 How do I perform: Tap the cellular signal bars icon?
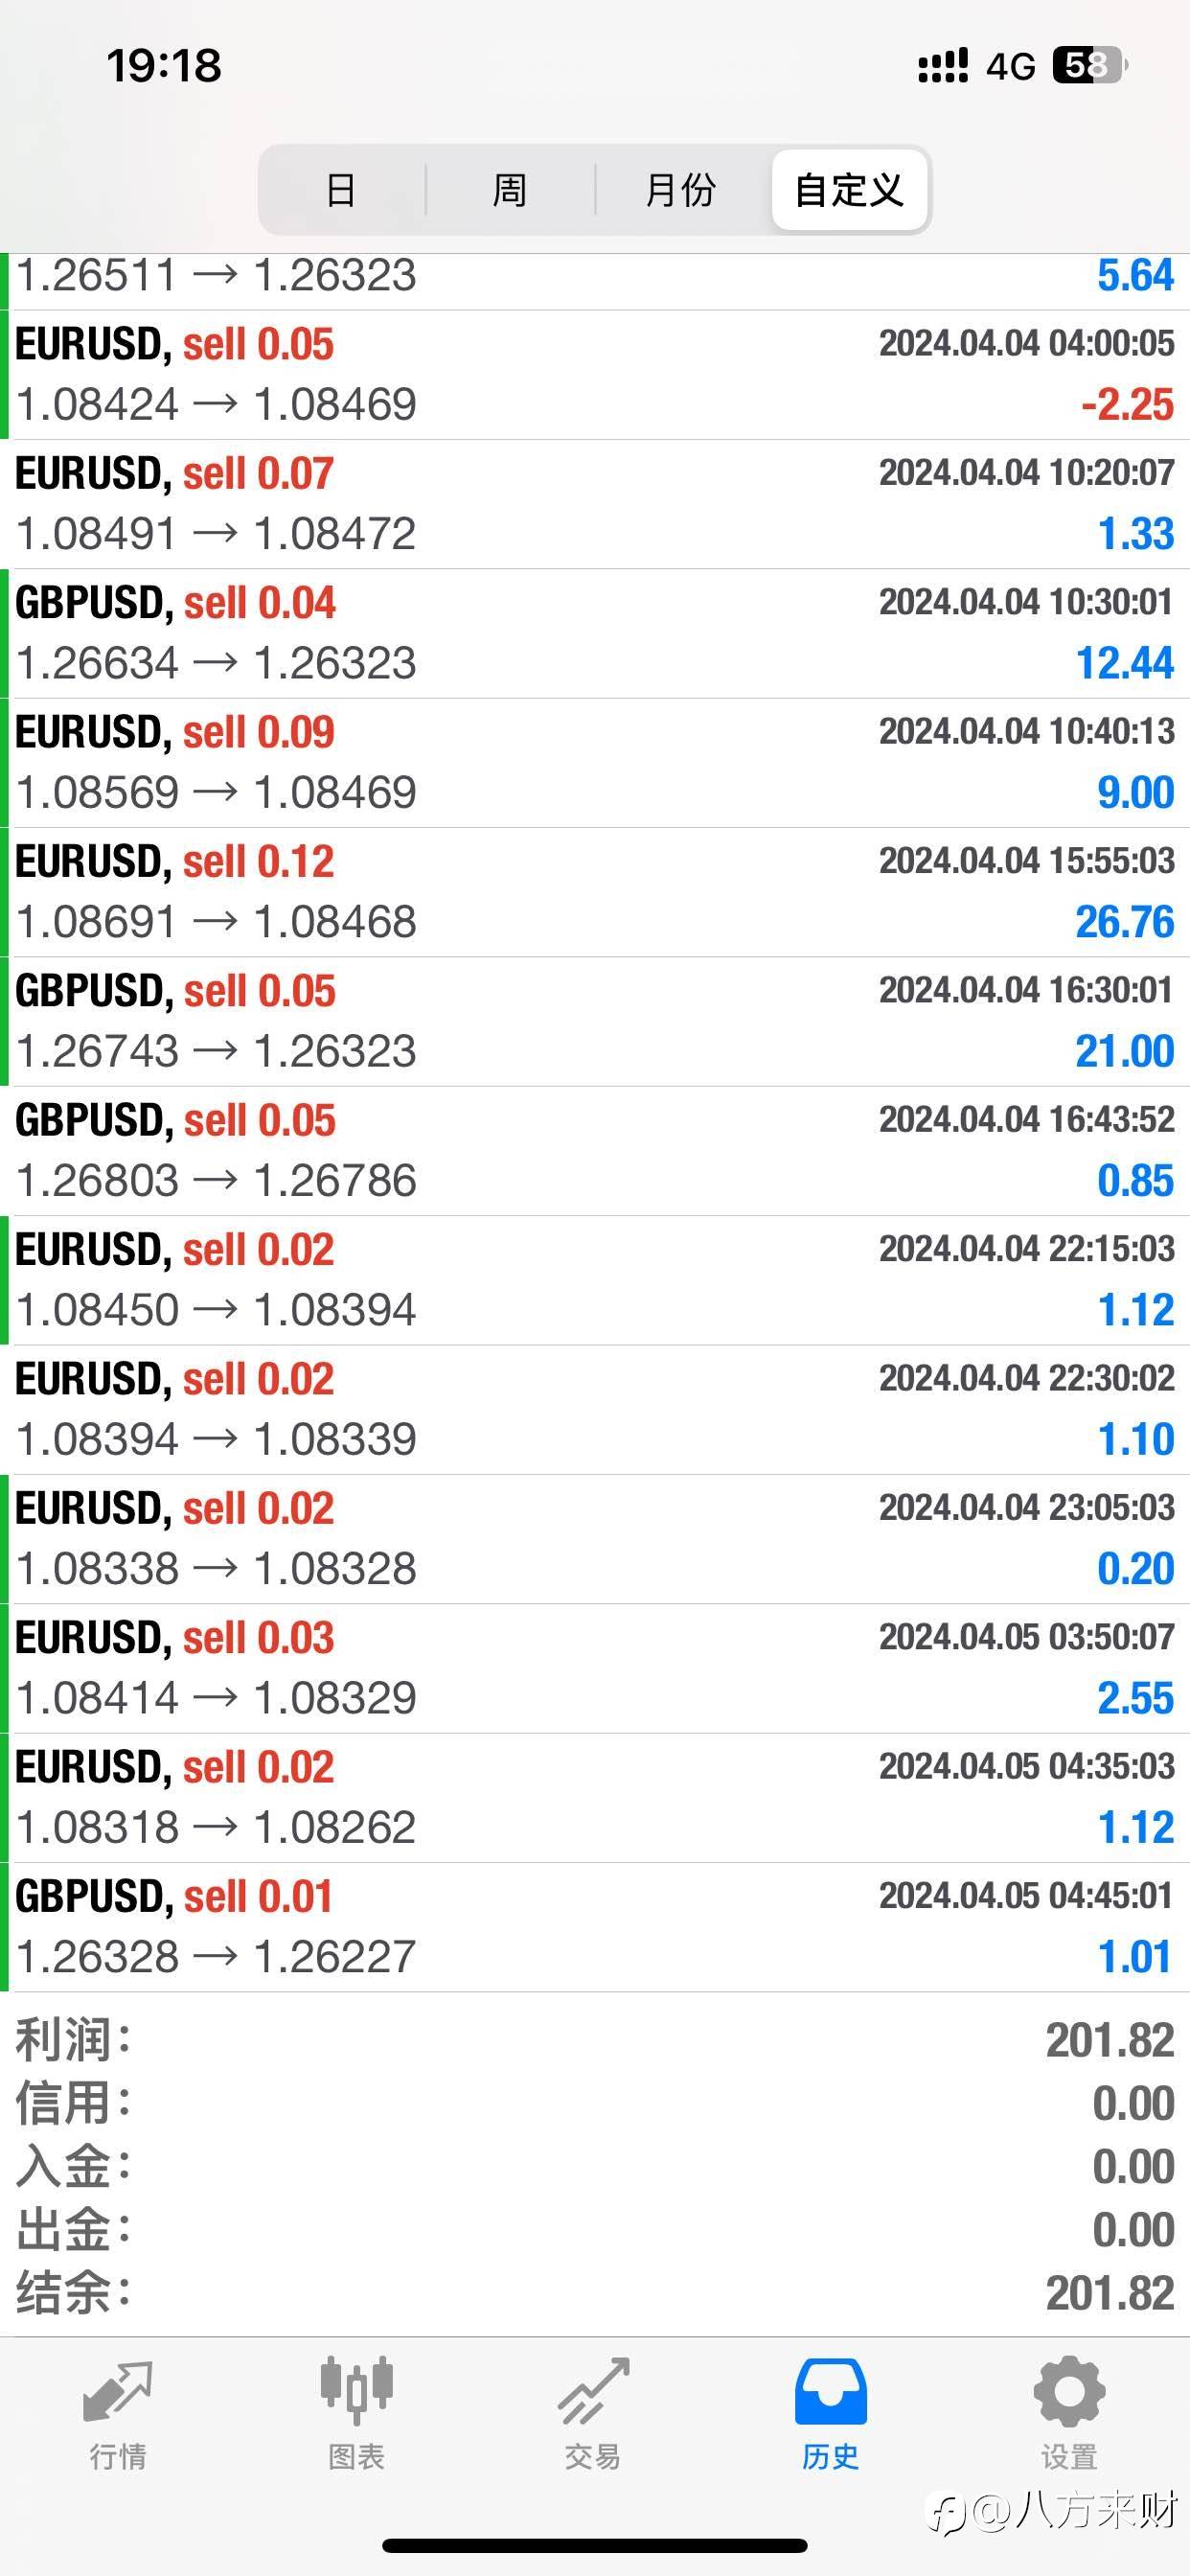click(943, 66)
